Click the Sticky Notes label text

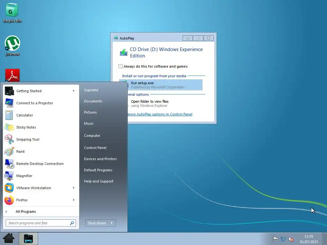pos(26,127)
